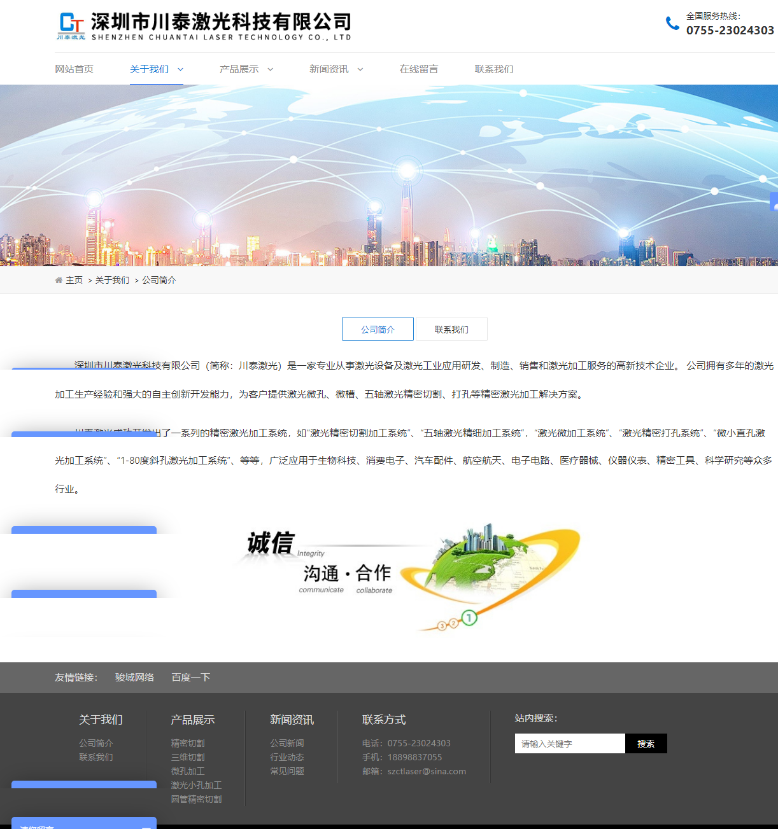Focus the 请输入关键字 search field

coord(569,744)
